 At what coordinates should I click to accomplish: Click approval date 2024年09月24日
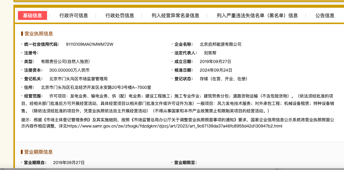point(216,70)
